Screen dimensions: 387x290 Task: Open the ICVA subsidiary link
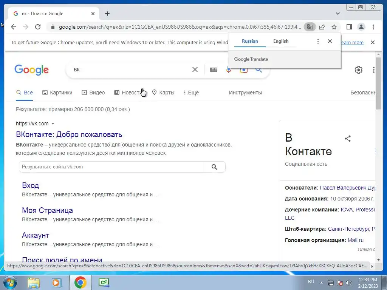(x=347, y=210)
